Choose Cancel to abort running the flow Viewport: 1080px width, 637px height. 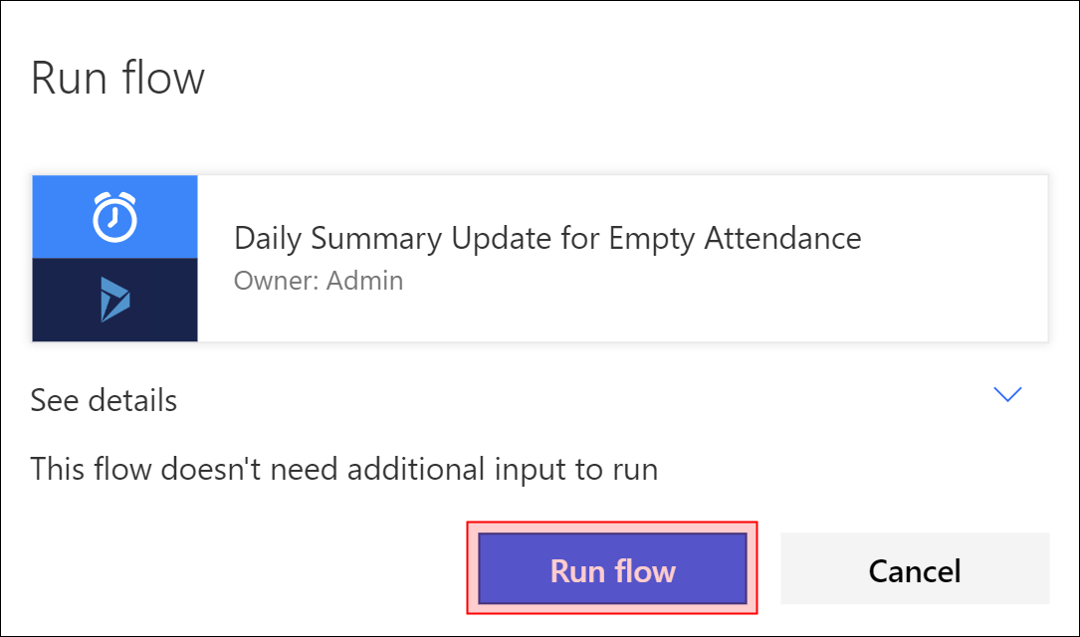tap(915, 569)
